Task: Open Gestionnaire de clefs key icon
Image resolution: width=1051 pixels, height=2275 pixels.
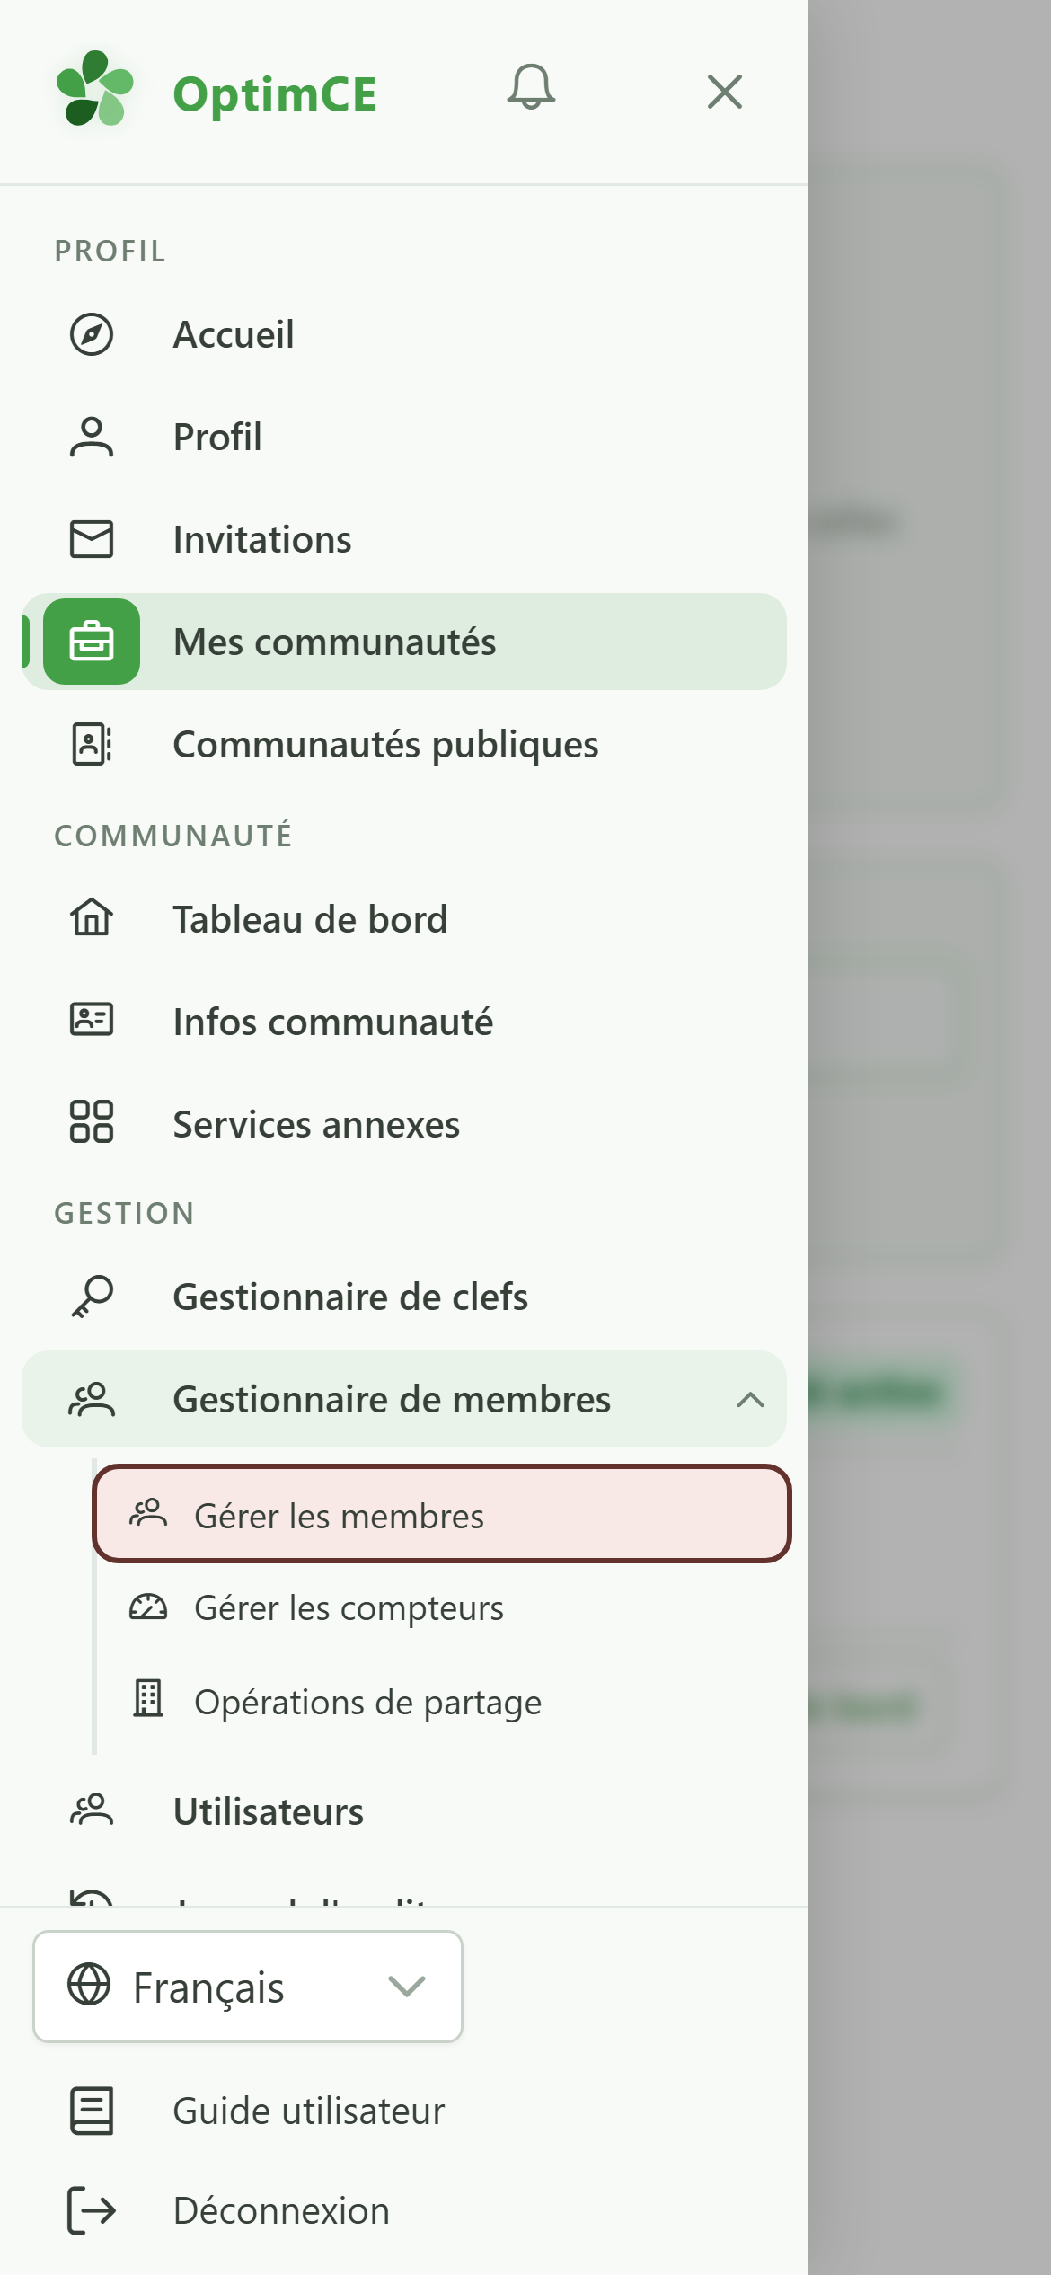Action: [92, 1297]
